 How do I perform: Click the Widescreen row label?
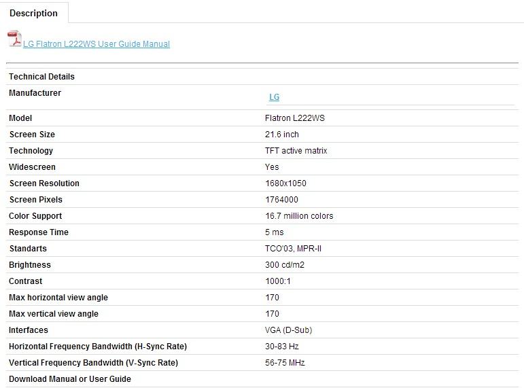(x=32, y=167)
